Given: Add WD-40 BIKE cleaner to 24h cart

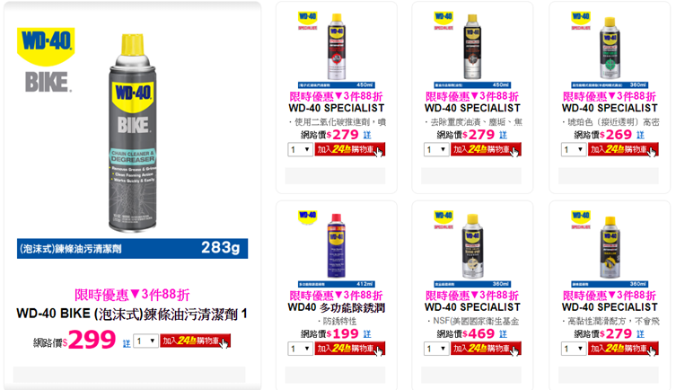Looking at the screenshot, I should point(196,341).
